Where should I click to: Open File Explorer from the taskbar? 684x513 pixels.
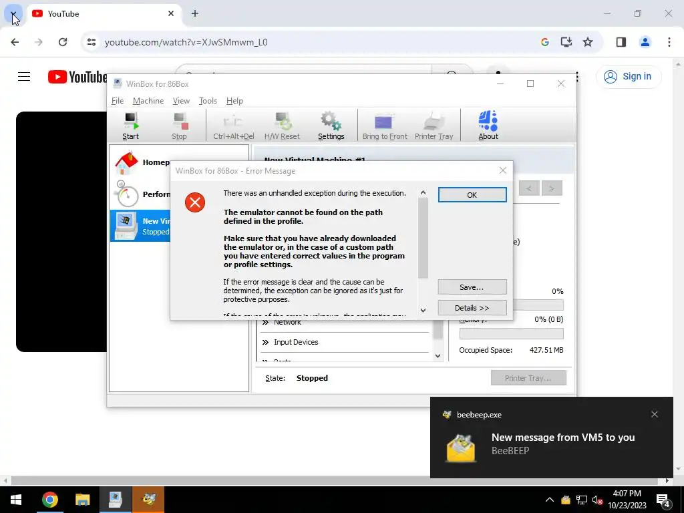click(x=82, y=500)
